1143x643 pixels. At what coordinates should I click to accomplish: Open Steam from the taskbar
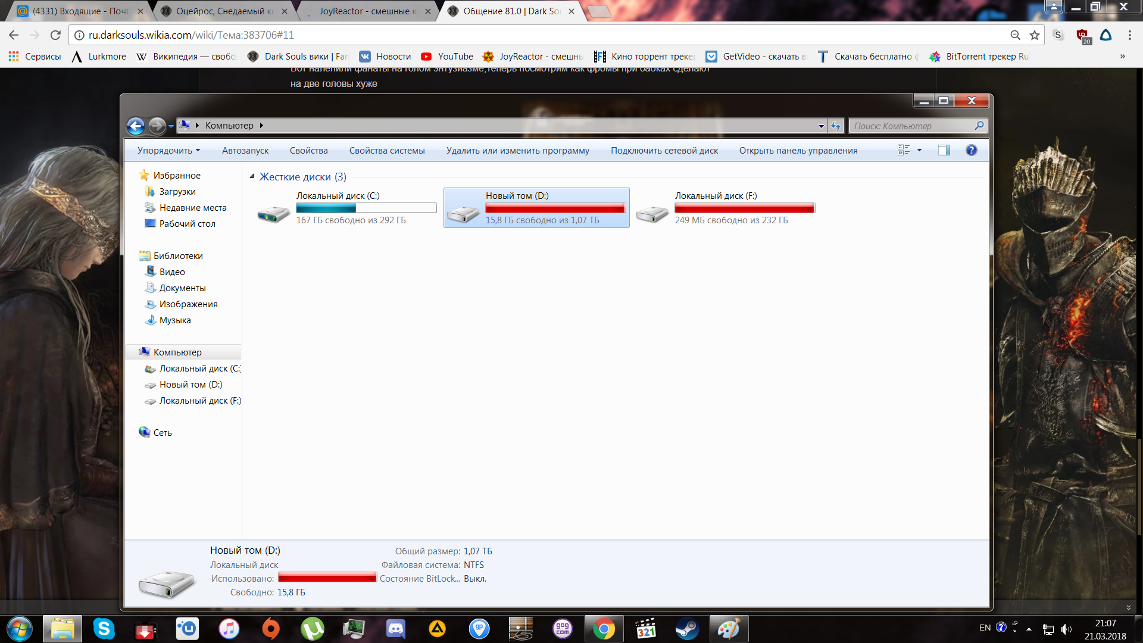coord(686,629)
